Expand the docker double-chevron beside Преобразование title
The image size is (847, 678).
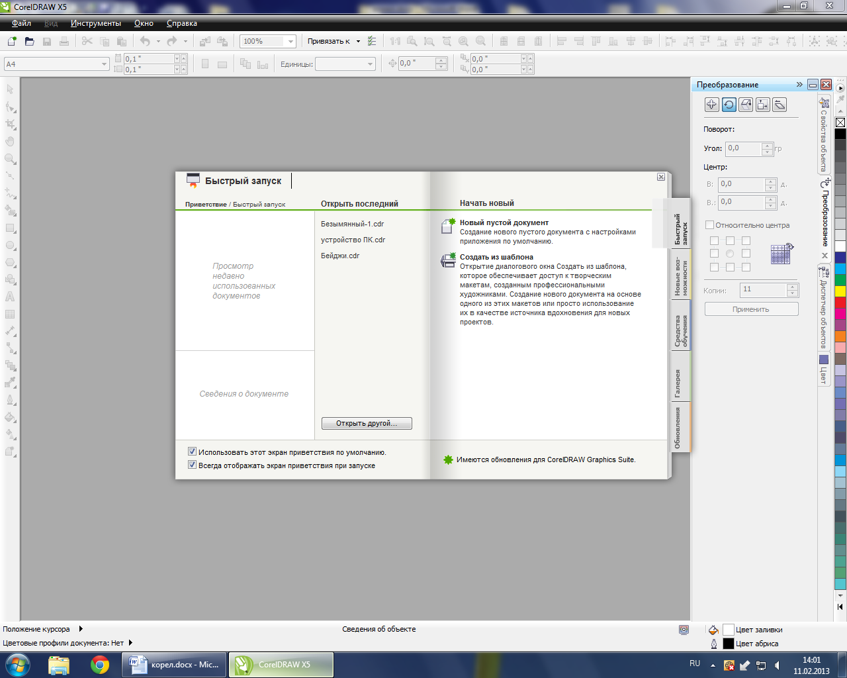(799, 85)
